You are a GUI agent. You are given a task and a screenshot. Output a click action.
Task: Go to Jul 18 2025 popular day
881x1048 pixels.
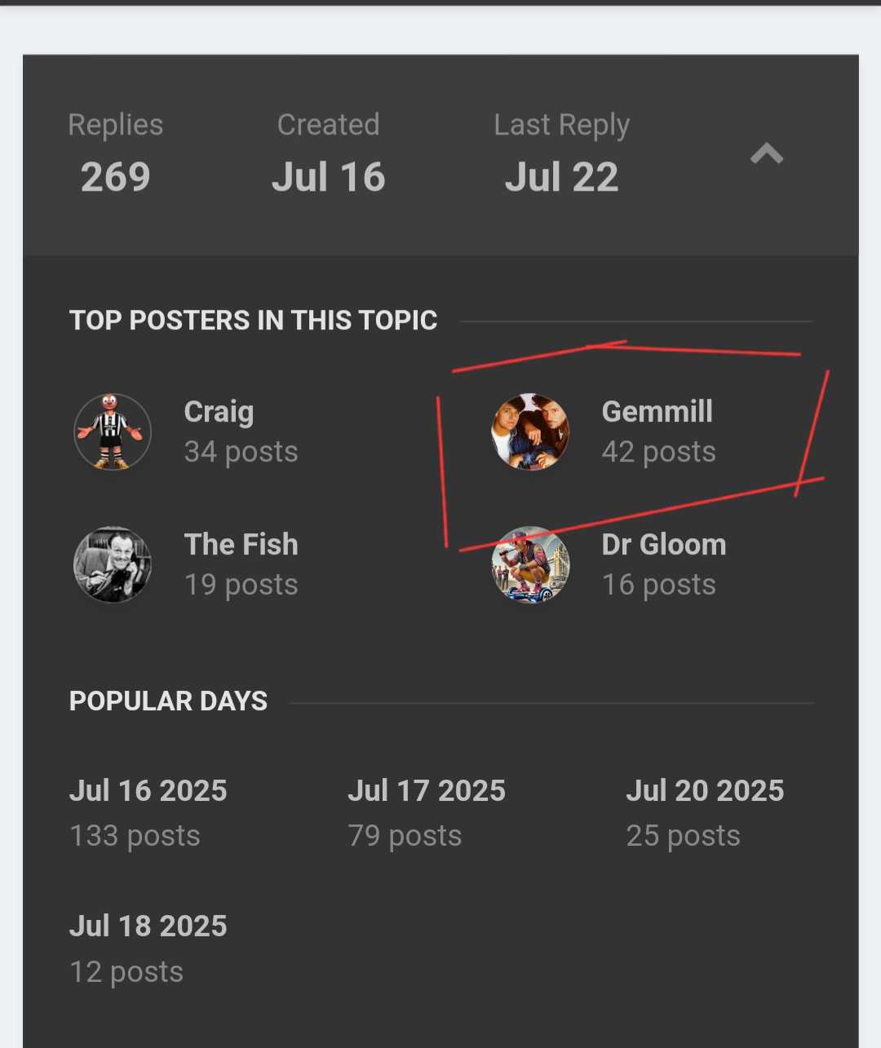[x=148, y=926]
